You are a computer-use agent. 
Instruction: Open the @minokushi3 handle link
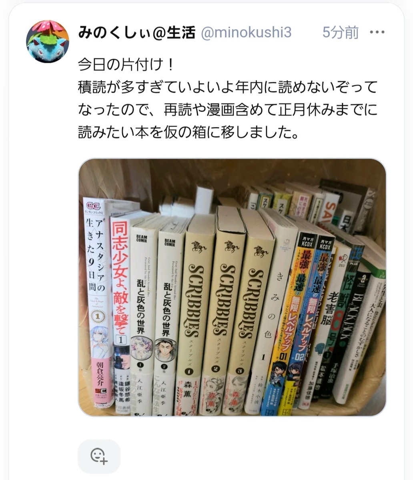(246, 33)
